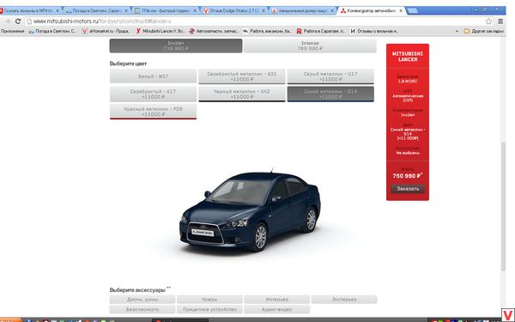Choose Синий металлик D14 color
Image resolution: width=515 pixels, height=322 pixels.
pos(330,94)
